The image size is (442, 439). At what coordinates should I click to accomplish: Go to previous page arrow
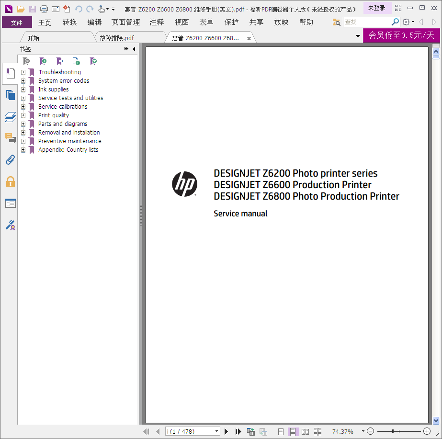pyautogui.click(x=158, y=431)
